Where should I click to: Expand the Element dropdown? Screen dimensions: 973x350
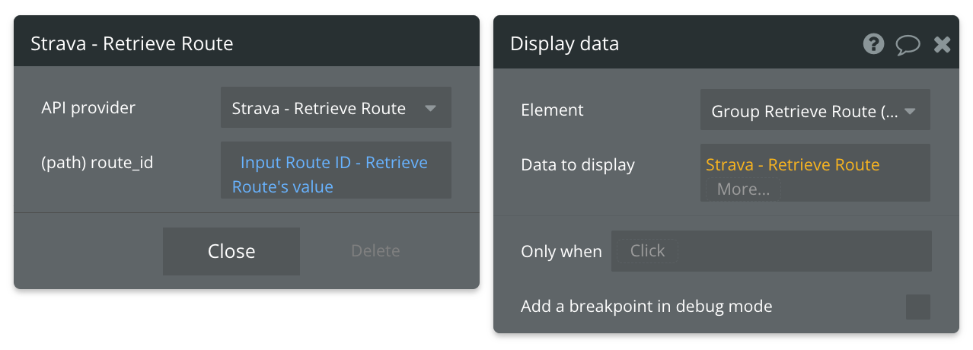point(815,112)
